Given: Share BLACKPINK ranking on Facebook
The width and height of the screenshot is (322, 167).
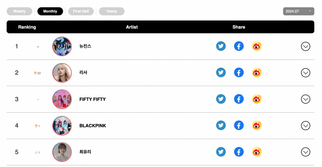Looking at the screenshot, I should [x=239, y=125].
